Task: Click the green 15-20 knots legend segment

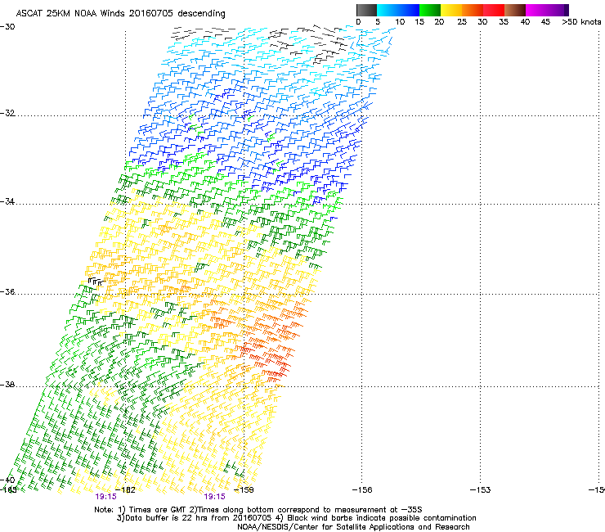Action: pyautogui.click(x=430, y=10)
